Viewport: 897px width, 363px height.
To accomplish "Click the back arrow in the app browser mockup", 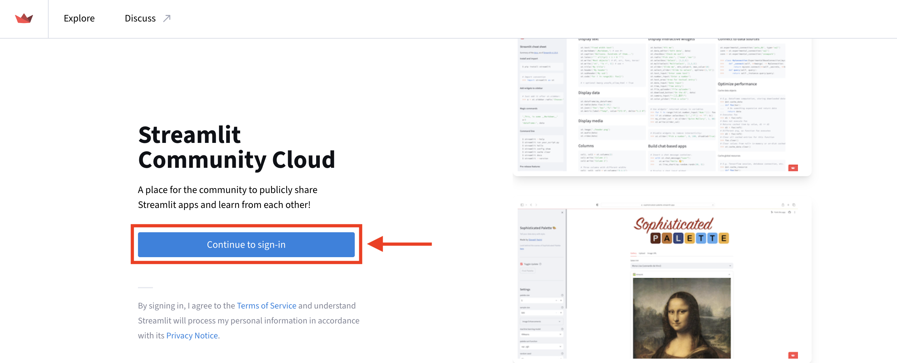I will 531,205.
